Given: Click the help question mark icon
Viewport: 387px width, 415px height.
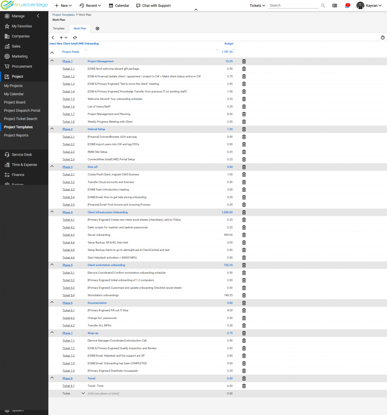Looking at the screenshot, I should pyautogui.click(x=383, y=38).
